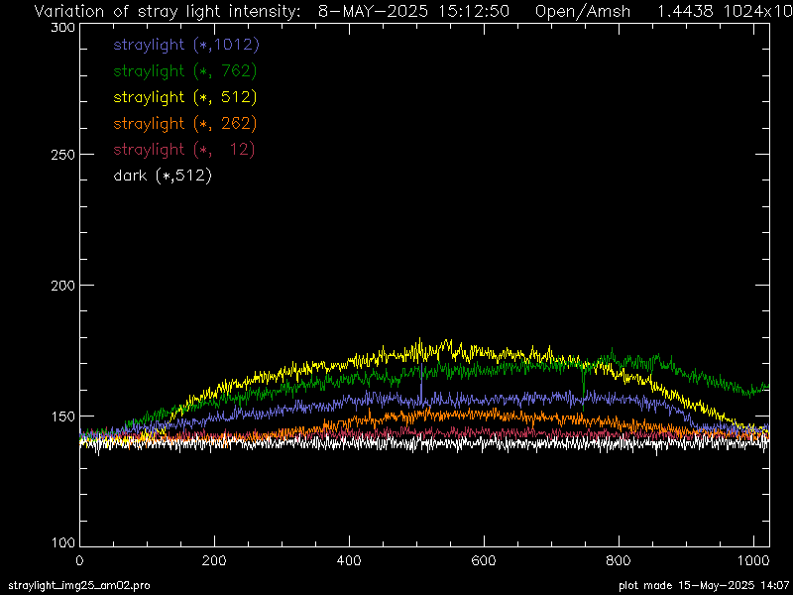Click the x-axis label 800
Screen dimensions: 793x595
pos(619,560)
